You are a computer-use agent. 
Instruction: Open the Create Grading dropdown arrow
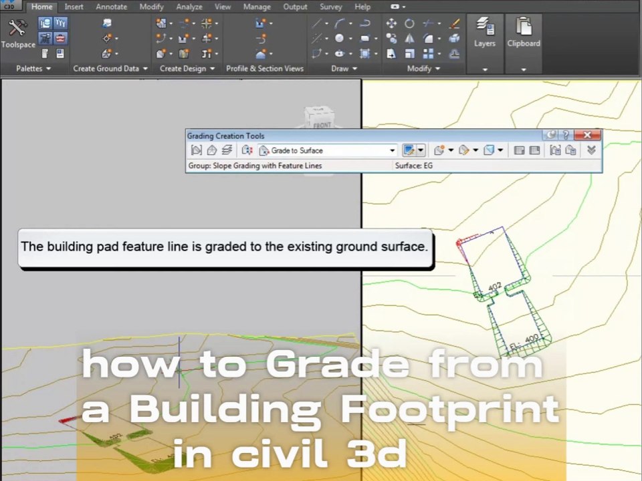point(451,150)
